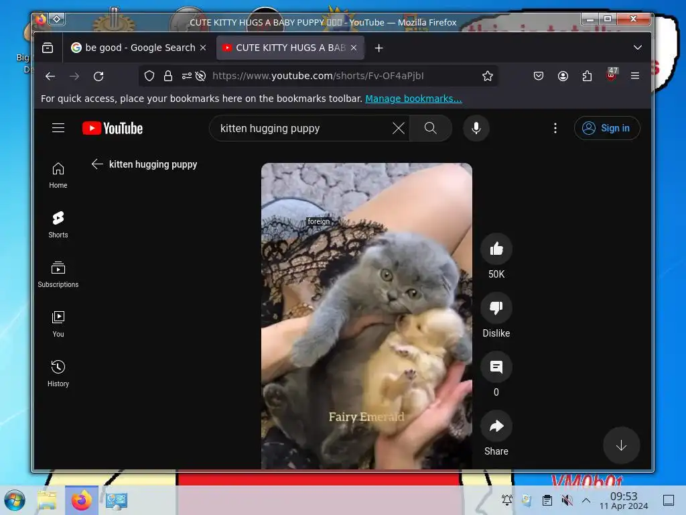This screenshot has height=515, width=686.
Task: Open a new Firefox tab
Action: 379,48
